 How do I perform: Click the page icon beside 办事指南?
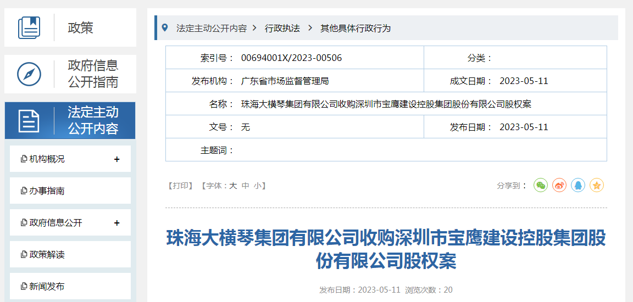(x=24, y=191)
